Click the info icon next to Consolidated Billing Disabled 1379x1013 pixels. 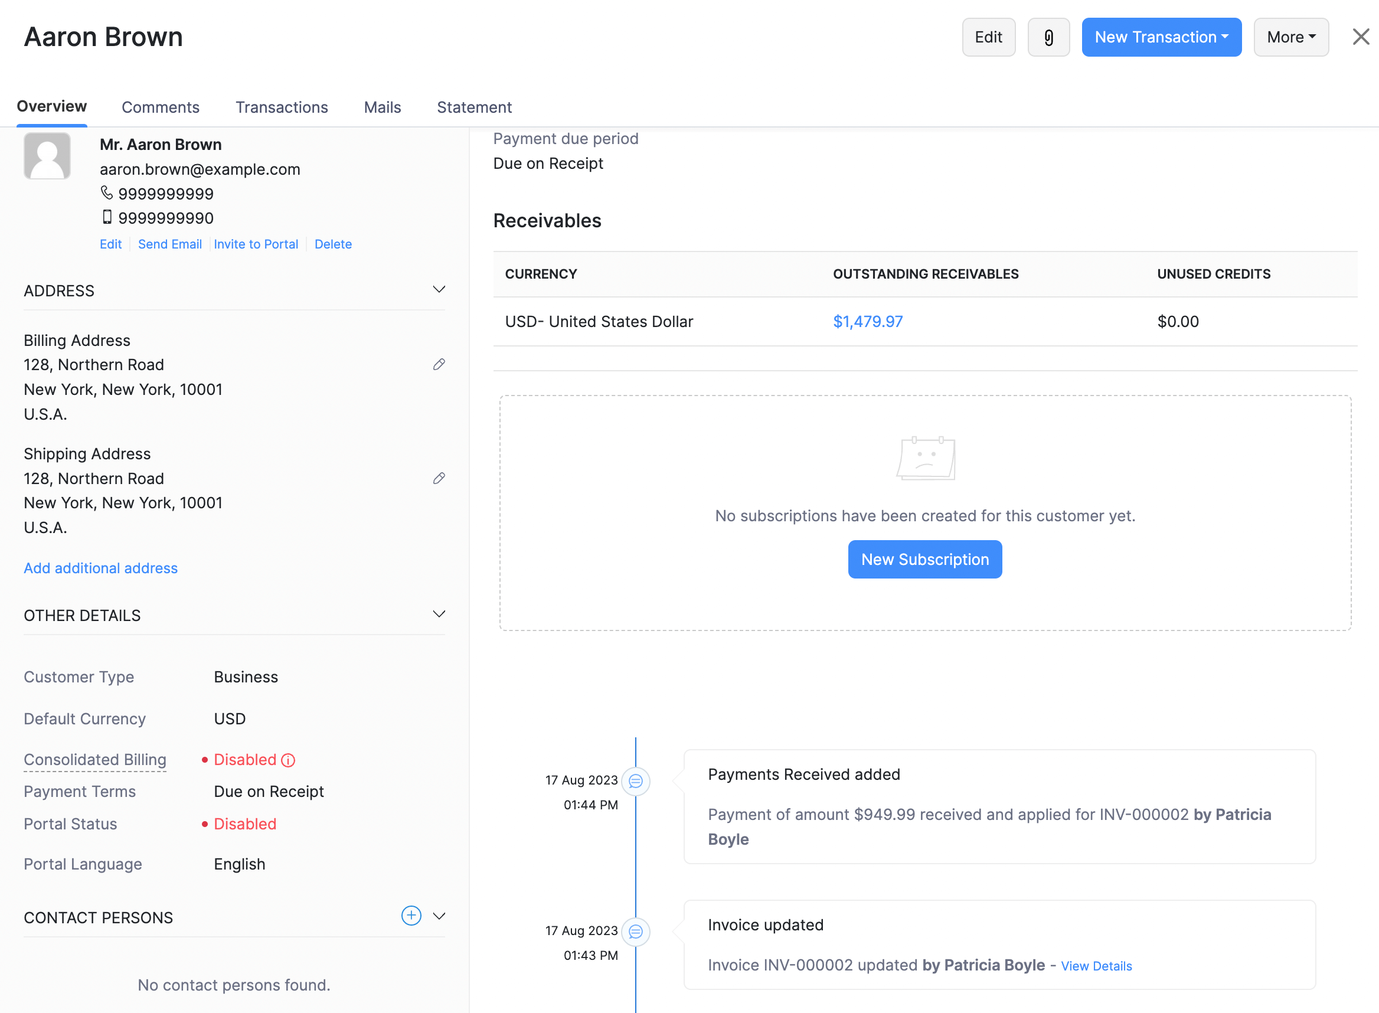[288, 759]
